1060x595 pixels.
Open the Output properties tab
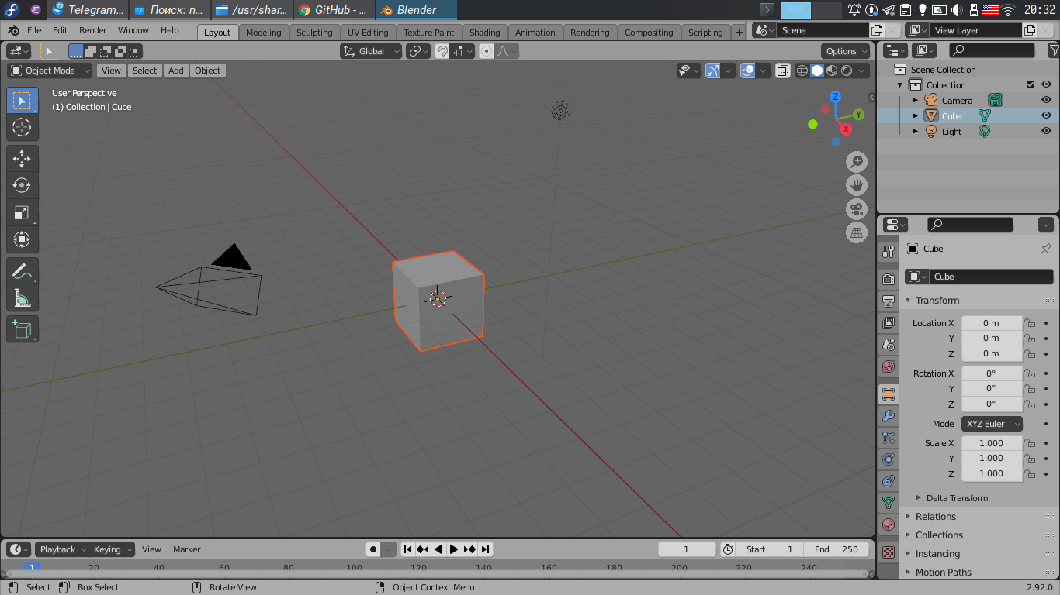point(889,301)
